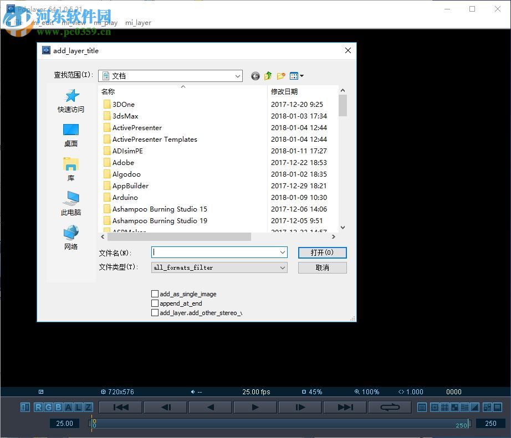The image size is (511, 438).
Task: Open the mi_layer menu
Action: (x=138, y=23)
